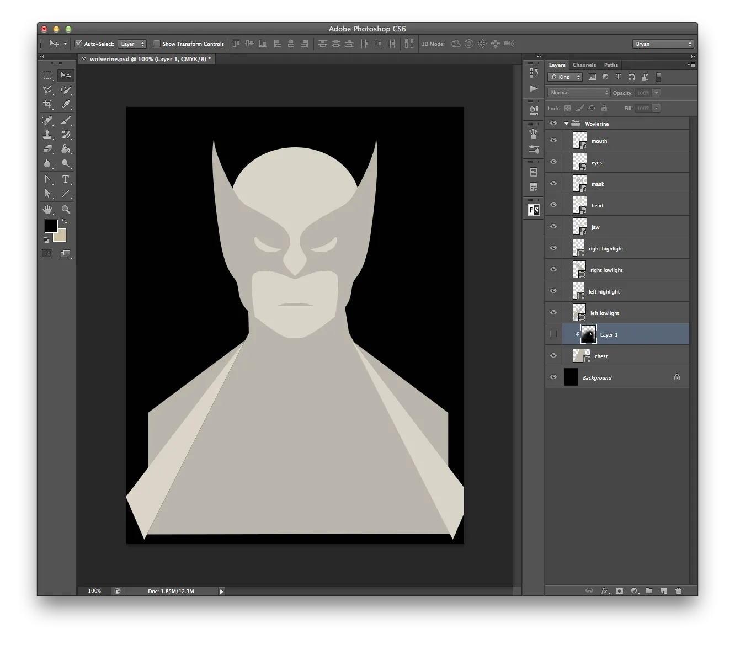Open the Opacity slider arrow

(657, 93)
